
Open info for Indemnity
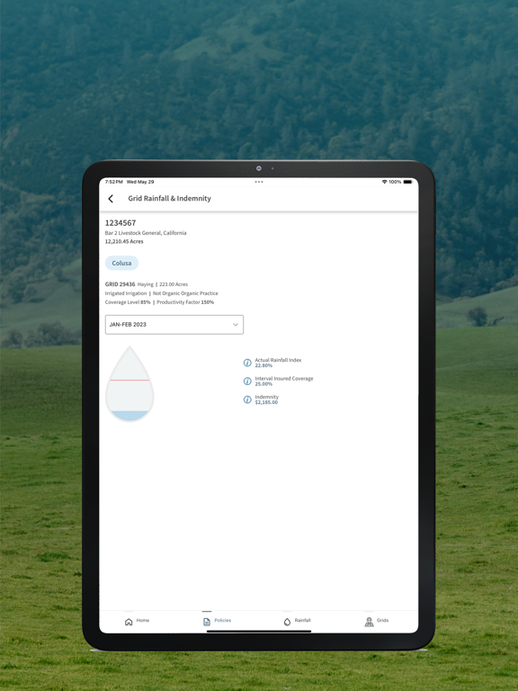pyautogui.click(x=247, y=399)
